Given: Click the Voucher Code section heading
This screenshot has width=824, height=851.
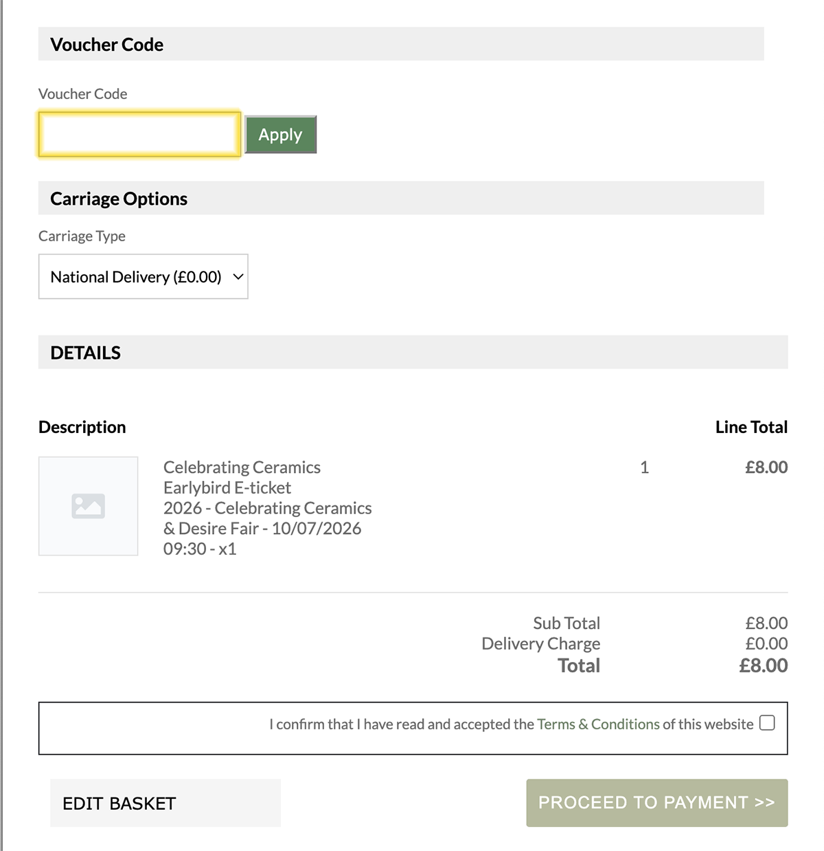Looking at the screenshot, I should pos(107,45).
